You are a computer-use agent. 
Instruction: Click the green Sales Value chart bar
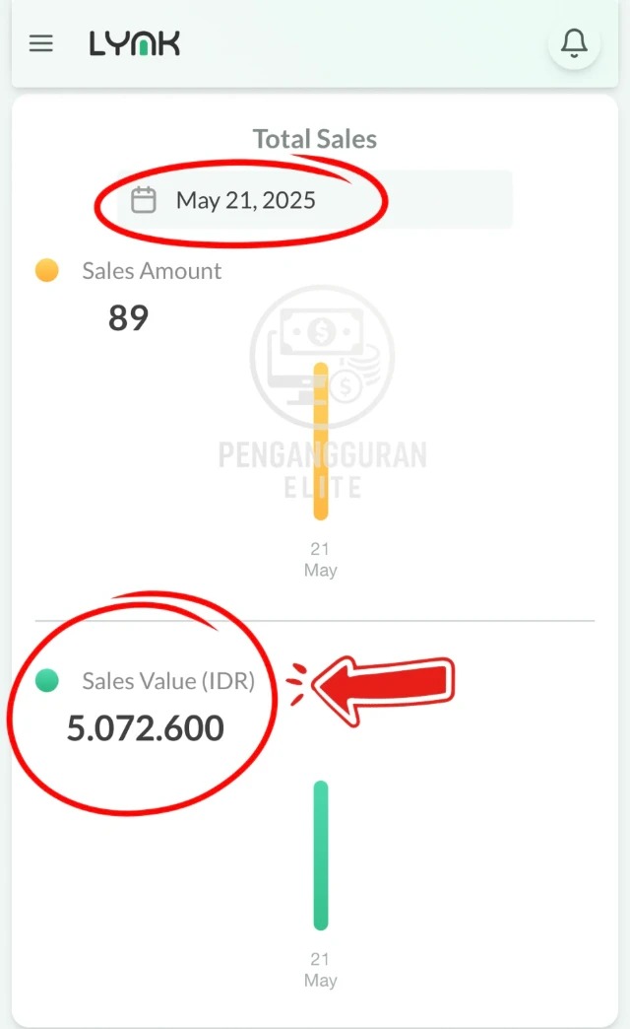pos(321,855)
